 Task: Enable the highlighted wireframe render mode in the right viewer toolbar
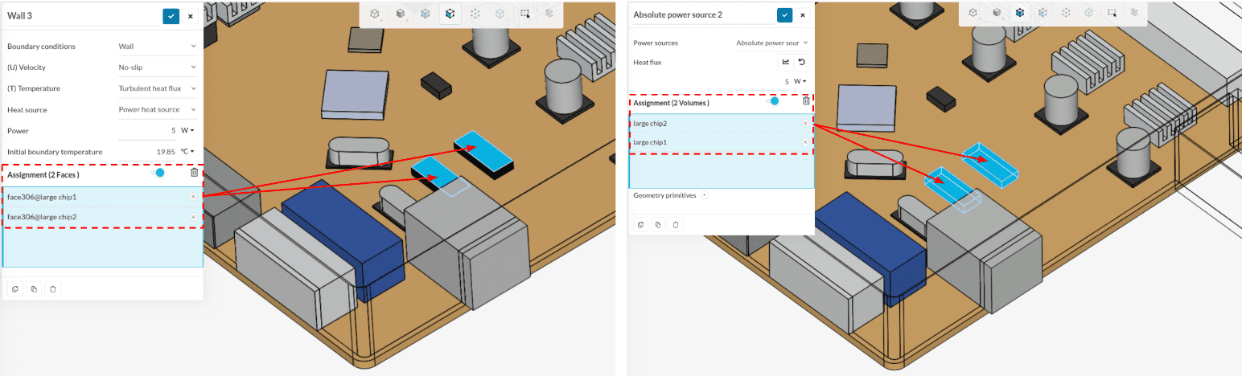click(x=1020, y=13)
